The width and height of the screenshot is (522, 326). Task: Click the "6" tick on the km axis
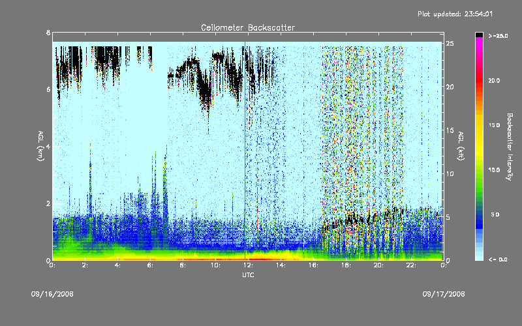[x=48, y=89]
